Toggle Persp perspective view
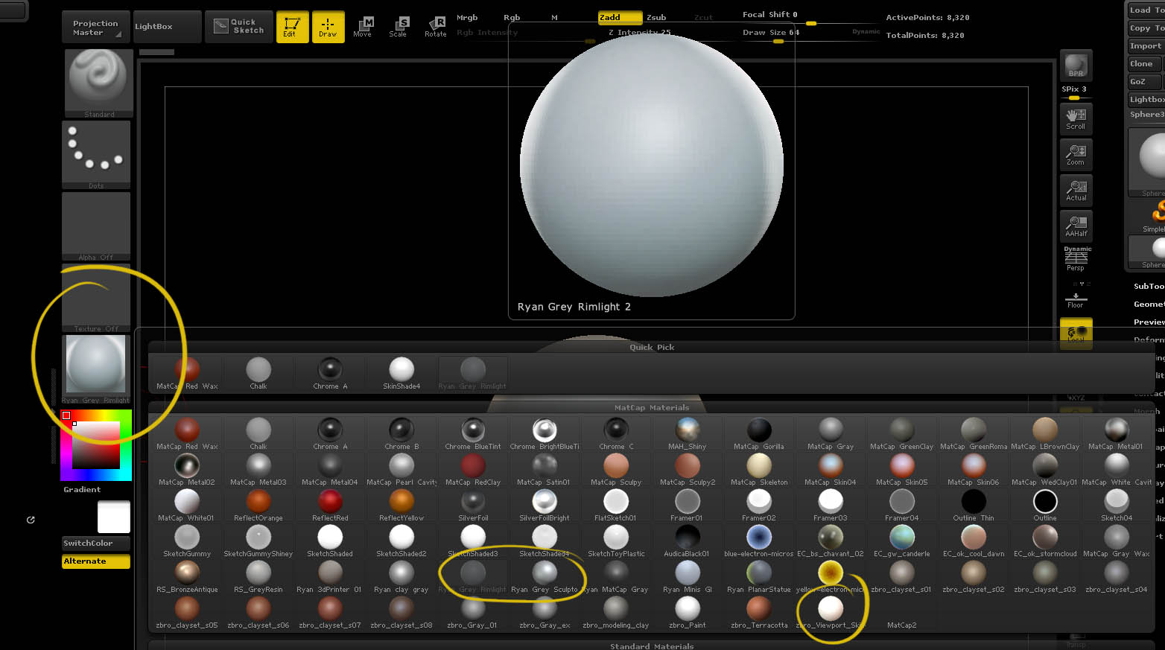The width and height of the screenshot is (1165, 650). [x=1076, y=260]
